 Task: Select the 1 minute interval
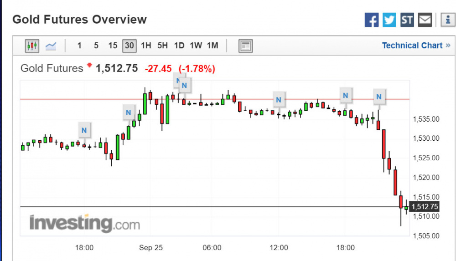click(x=79, y=46)
